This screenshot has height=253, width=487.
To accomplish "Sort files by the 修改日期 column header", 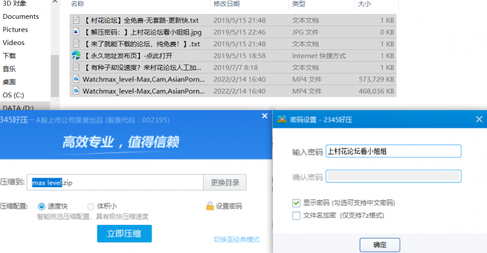I will point(226,4).
